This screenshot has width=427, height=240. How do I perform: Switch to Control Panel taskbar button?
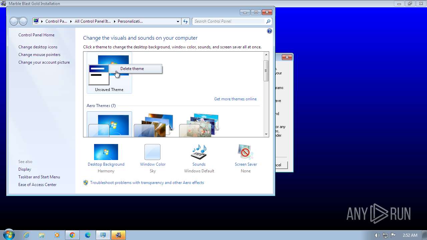(x=103, y=235)
